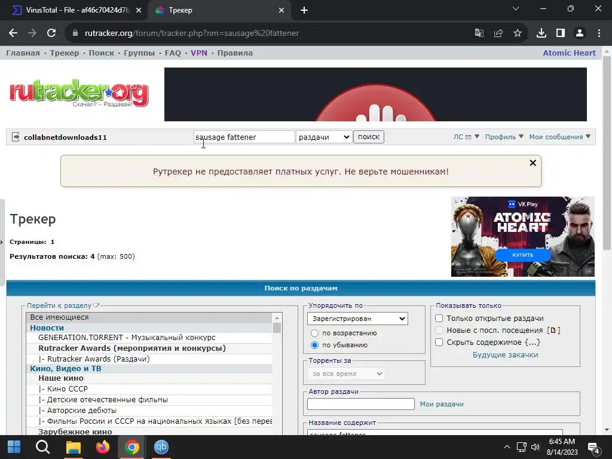Viewport: 612px width, 459px height.
Task: Click the Atomic Heart купить ad
Action: click(x=522, y=237)
